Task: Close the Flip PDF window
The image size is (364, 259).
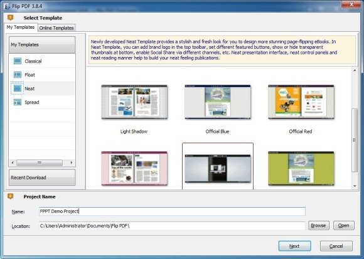Action: pyautogui.click(x=351, y=4)
